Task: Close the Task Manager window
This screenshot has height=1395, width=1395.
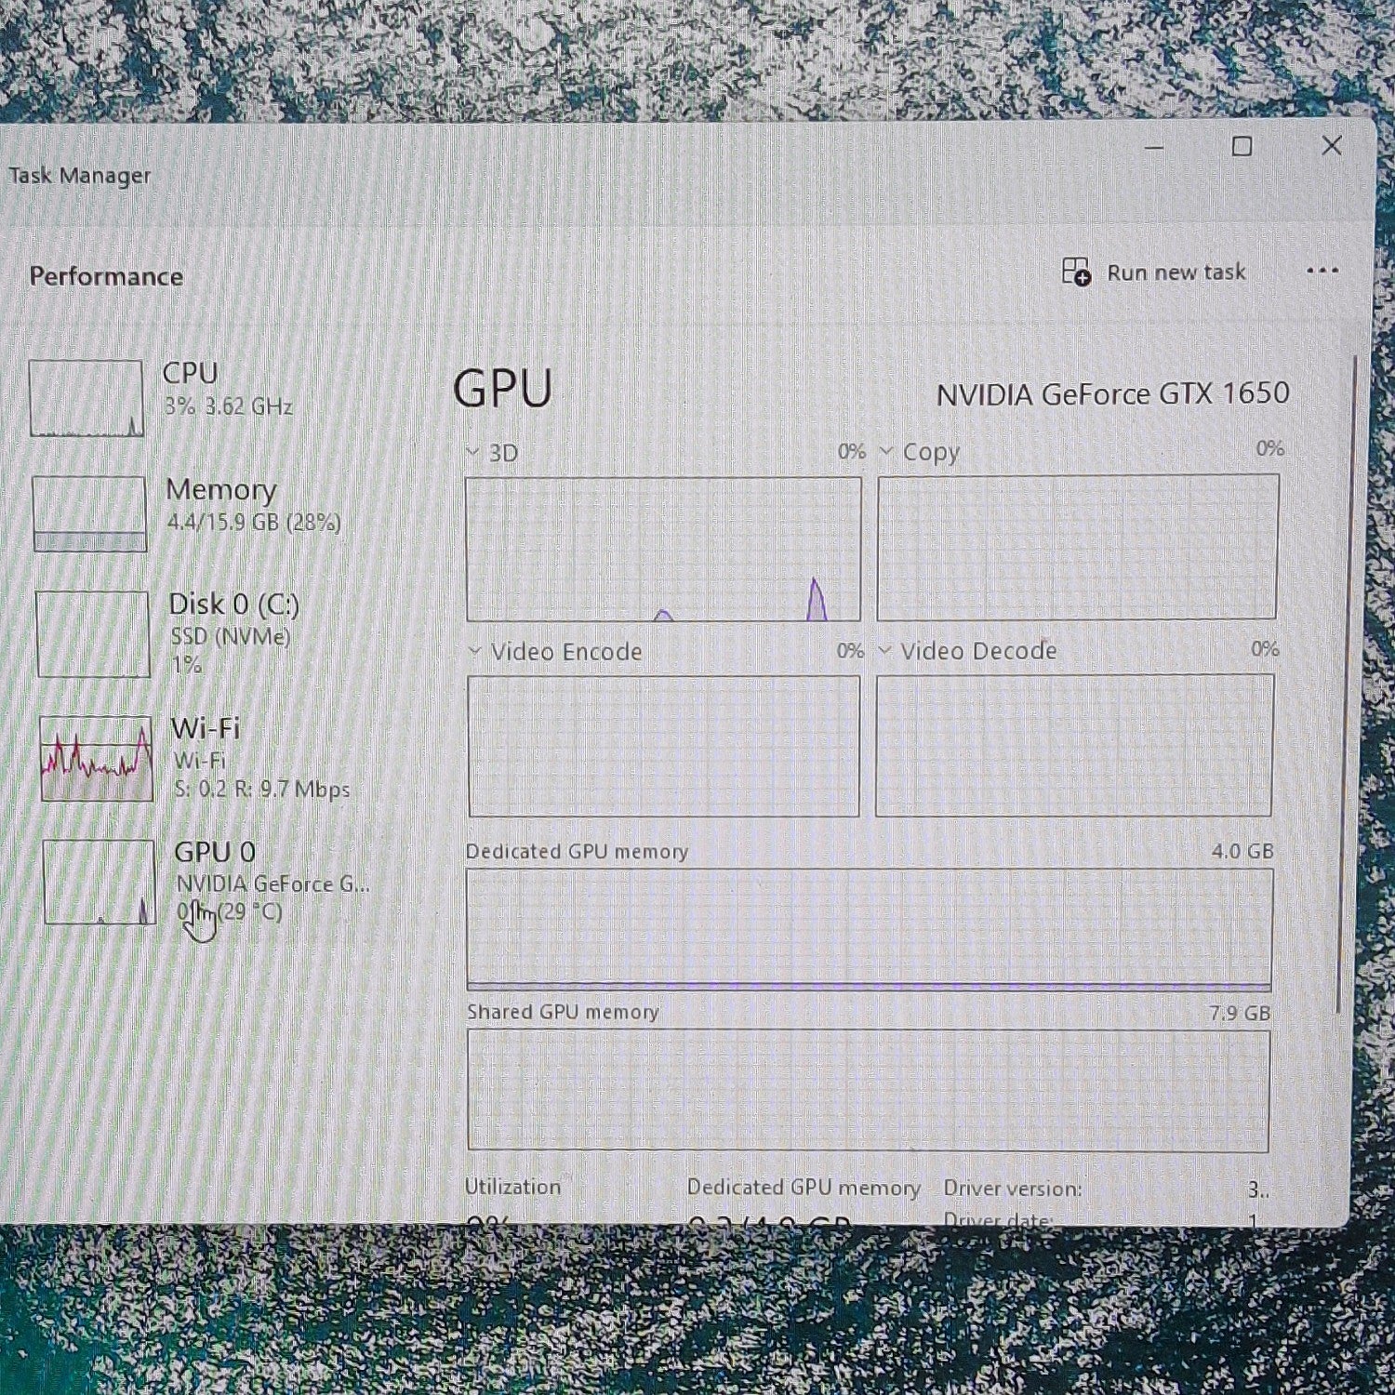Action: point(1332,145)
